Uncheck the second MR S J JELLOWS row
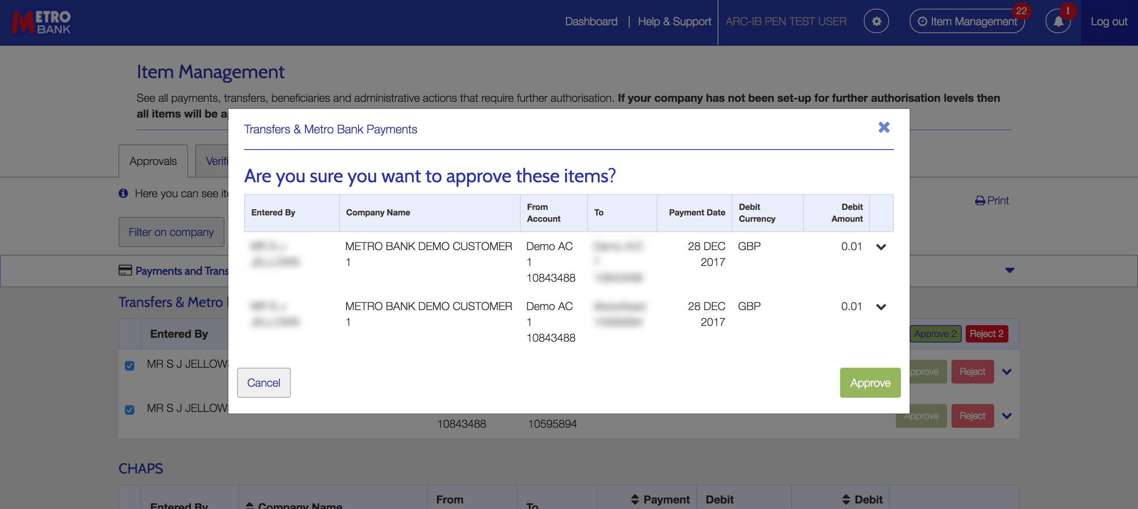 (130, 410)
